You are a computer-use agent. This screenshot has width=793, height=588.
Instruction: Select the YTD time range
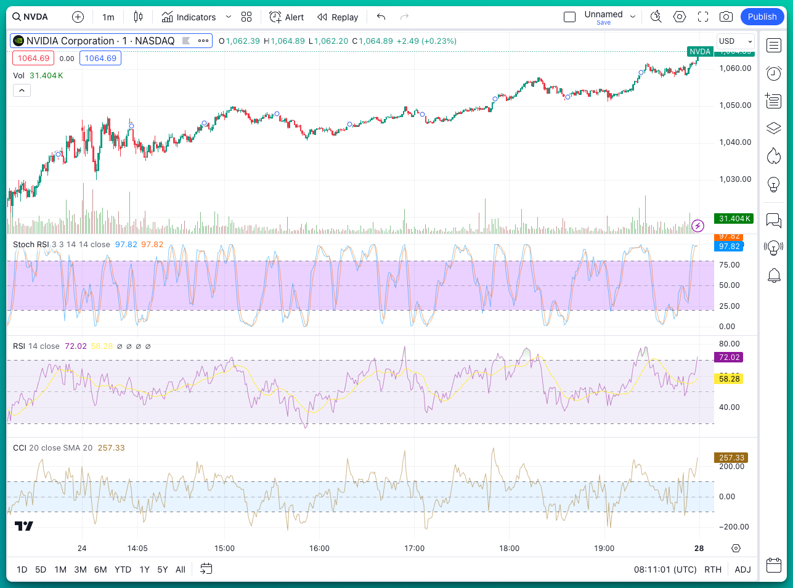[123, 570]
